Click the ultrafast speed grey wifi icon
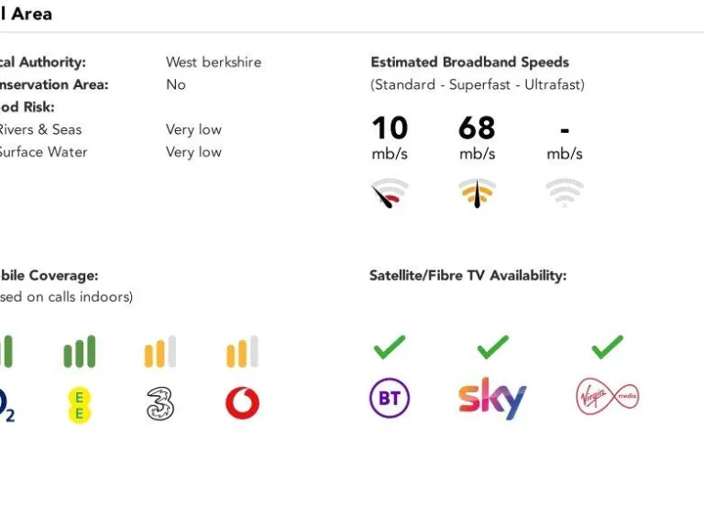704x528 pixels. click(565, 192)
